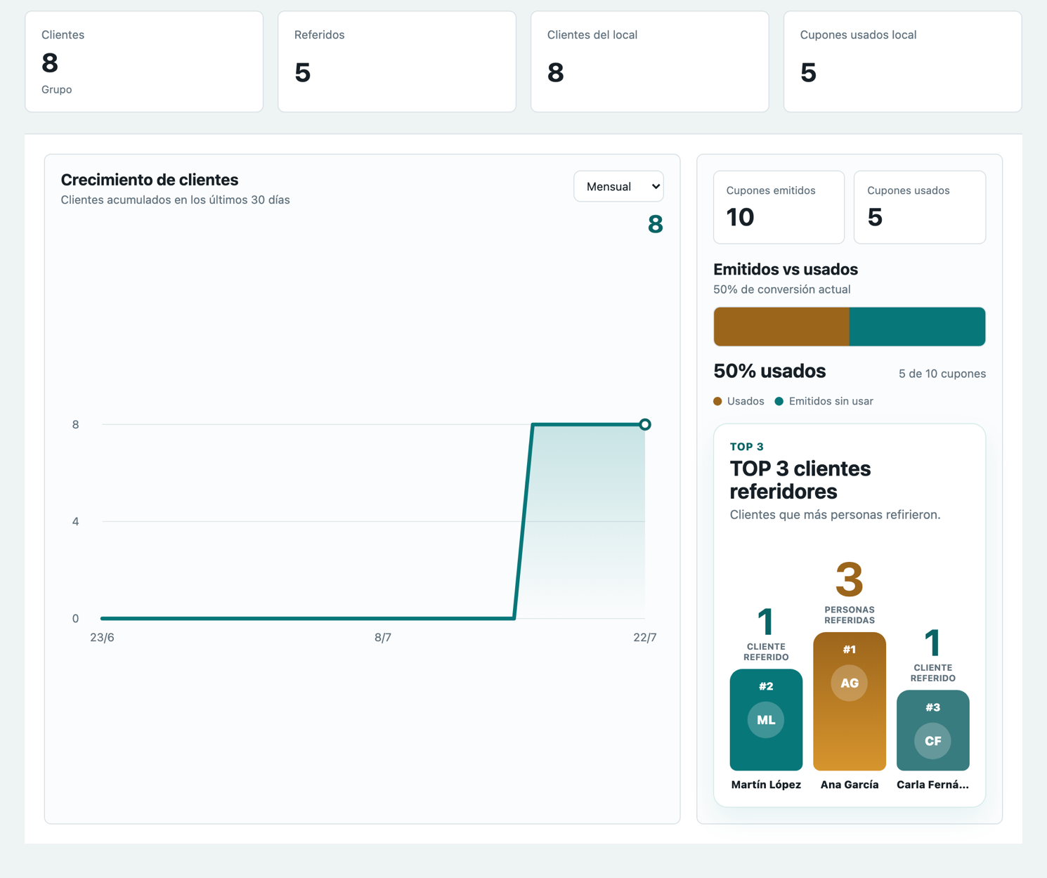Click the teal total '8' above the chart

(x=655, y=224)
